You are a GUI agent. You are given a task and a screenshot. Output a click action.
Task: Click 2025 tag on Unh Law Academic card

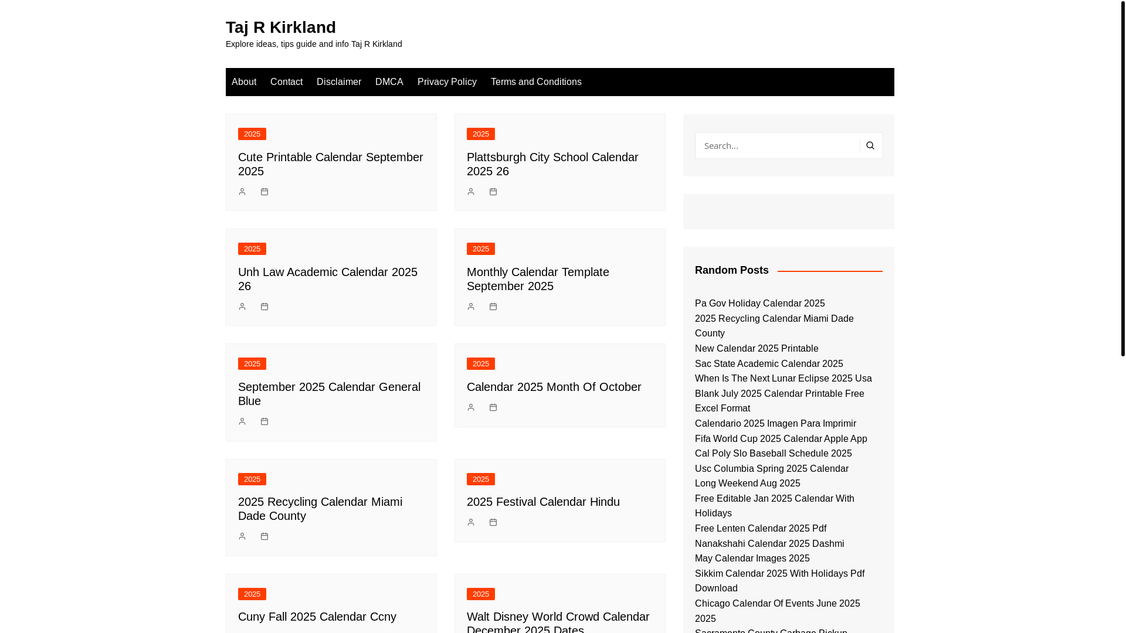point(252,249)
